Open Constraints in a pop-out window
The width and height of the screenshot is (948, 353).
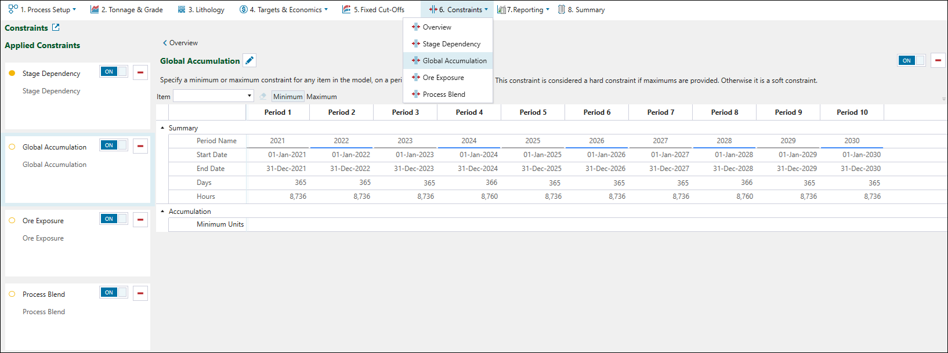coord(56,27)
